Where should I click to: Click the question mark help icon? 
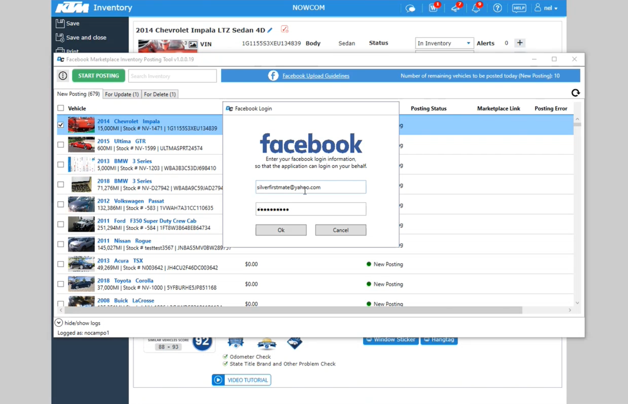click(497, 8)
